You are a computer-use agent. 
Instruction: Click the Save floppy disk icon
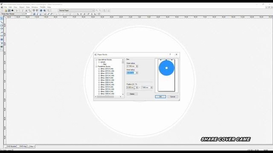point(9,11)
